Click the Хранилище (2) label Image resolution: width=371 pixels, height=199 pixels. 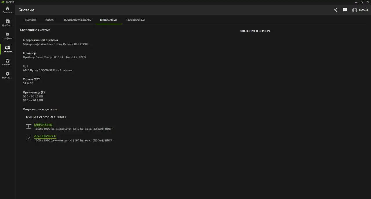34,92
